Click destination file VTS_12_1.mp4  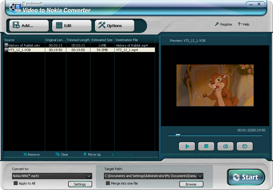pyautogui.click(x=127, y=50)
